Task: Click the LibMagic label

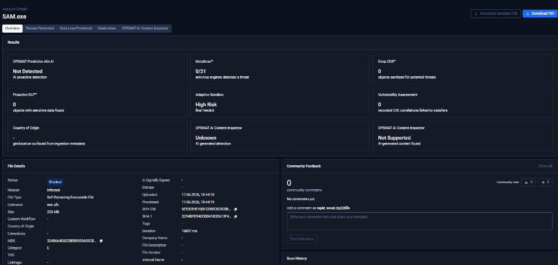Action: point(14,262)
